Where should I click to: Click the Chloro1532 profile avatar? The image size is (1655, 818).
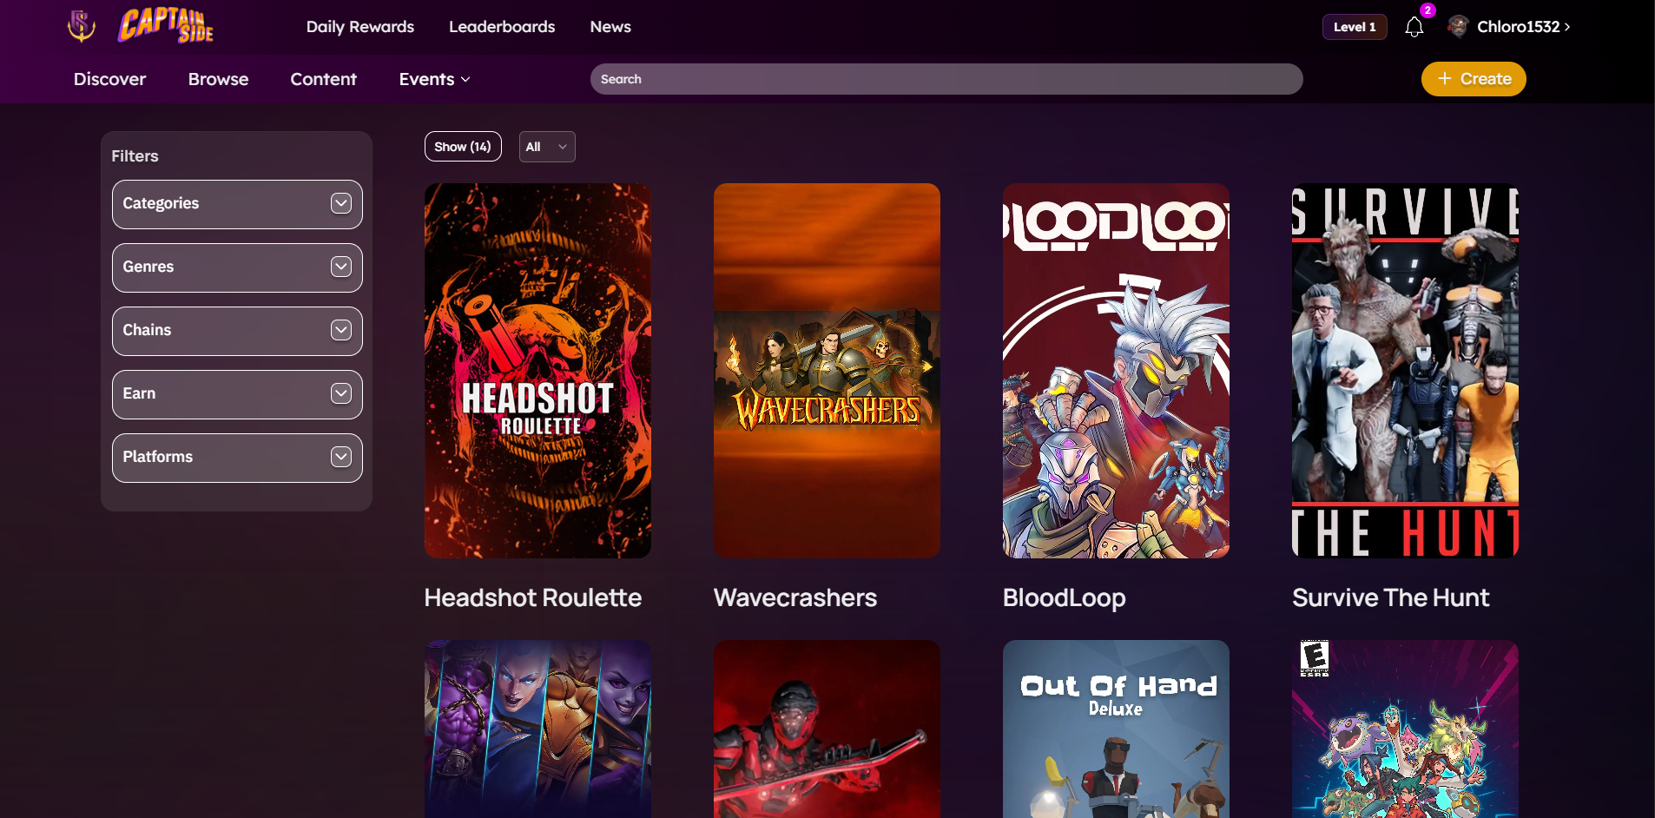[1458, 27]
